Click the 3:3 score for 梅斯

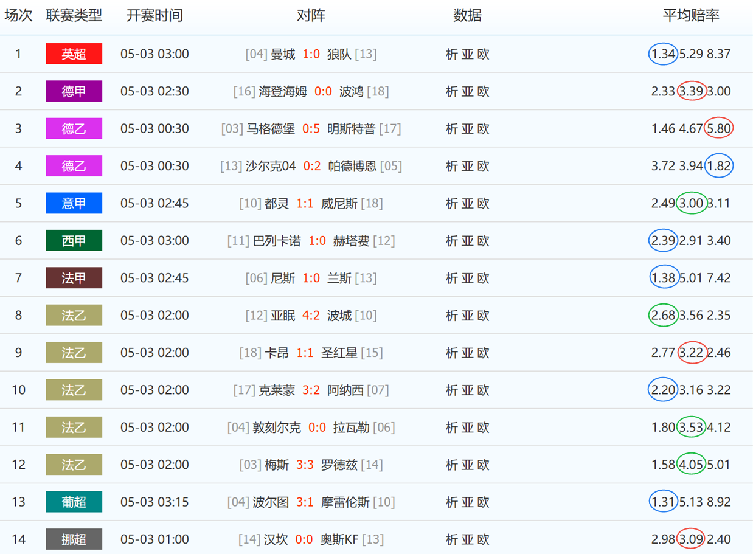(x=305, y=465)
